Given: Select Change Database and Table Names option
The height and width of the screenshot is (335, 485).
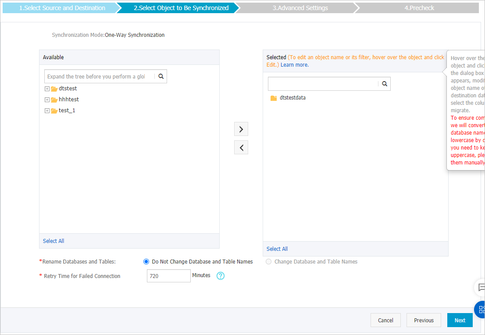Looking at the screenshot, I should tap(268, 261).
